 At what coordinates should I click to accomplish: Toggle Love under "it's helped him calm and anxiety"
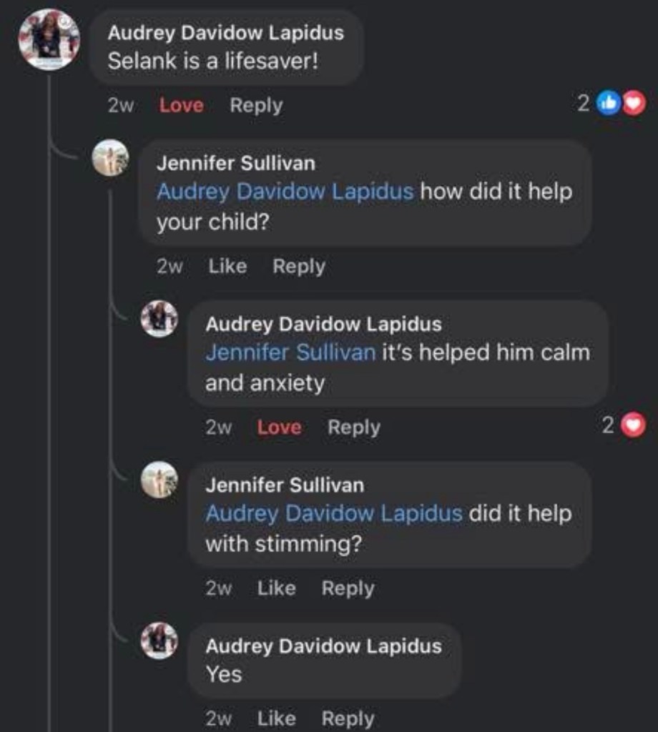pos(279,427)
